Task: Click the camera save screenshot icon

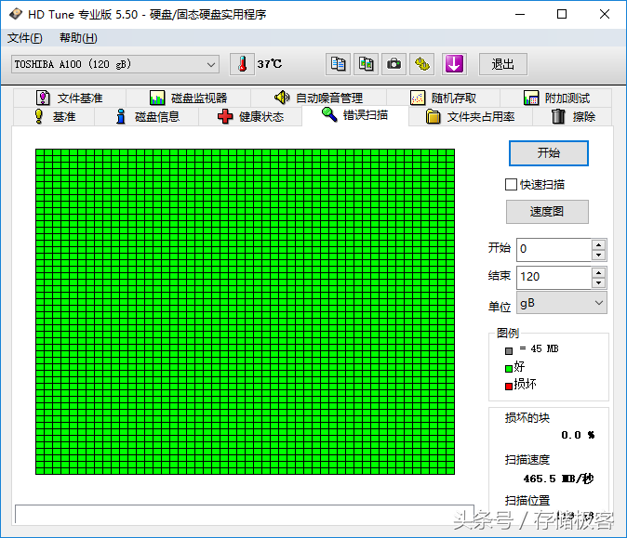Action: coord(394,64)
